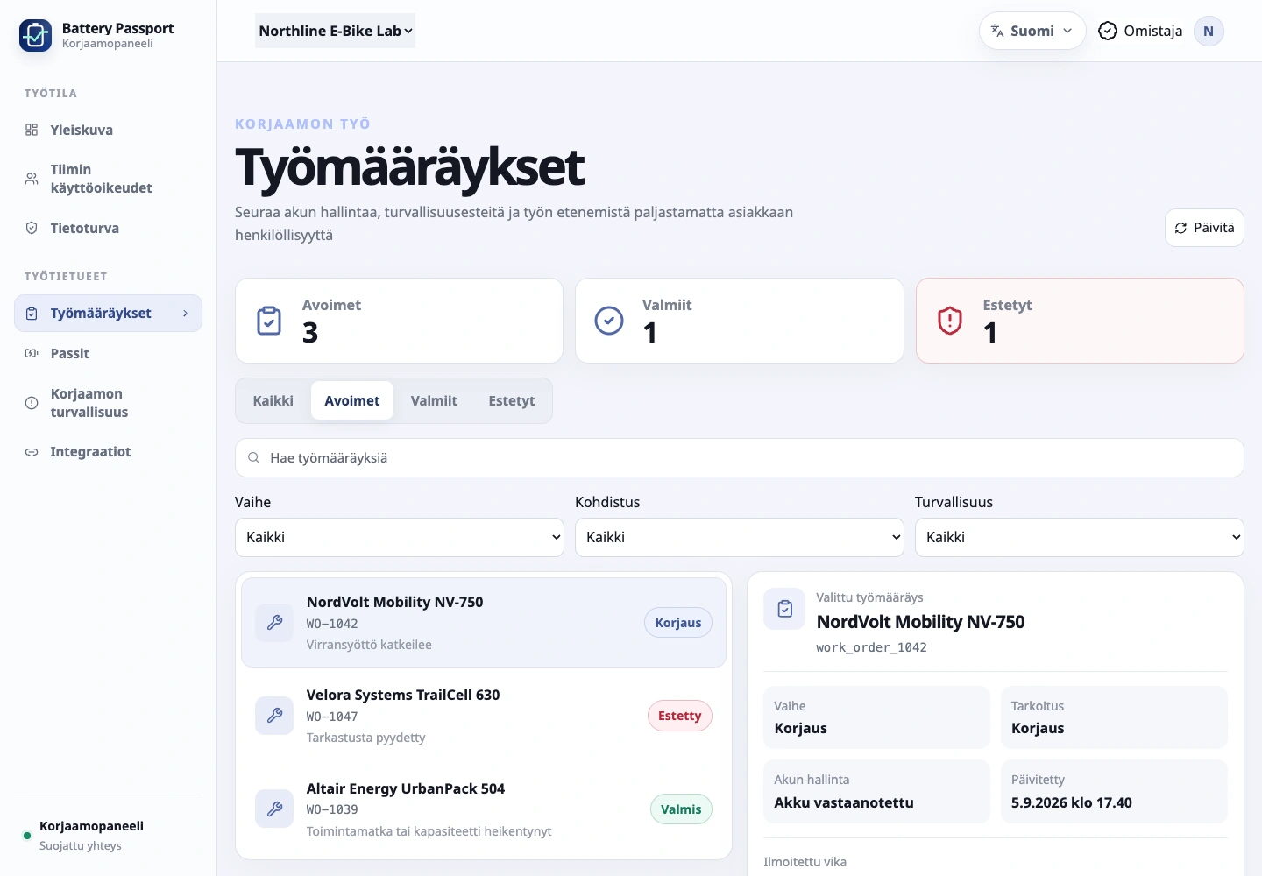Focus the Hae työmääräyksiä search field
1262x876 pixels.
click(740, 458)
